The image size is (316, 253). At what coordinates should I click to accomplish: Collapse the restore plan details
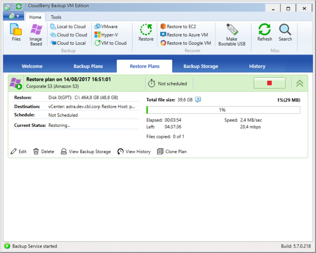click(x=299, y=83)
